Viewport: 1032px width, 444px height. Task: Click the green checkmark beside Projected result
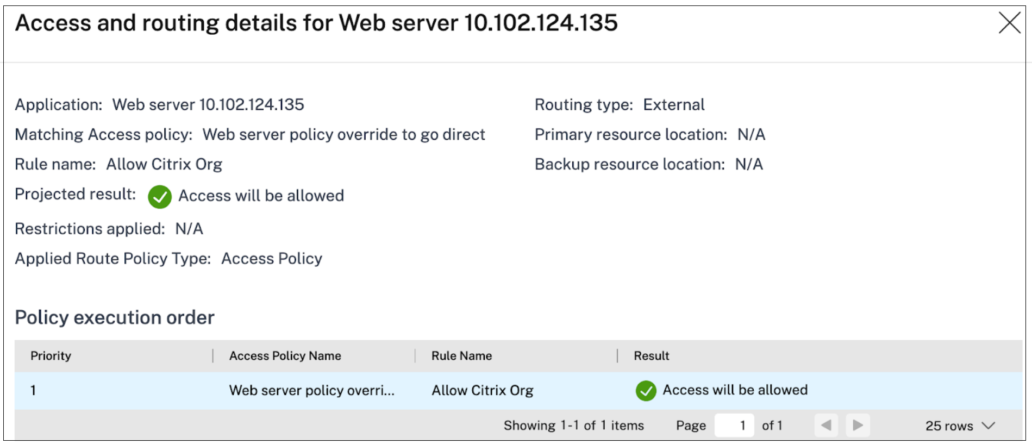160,197
